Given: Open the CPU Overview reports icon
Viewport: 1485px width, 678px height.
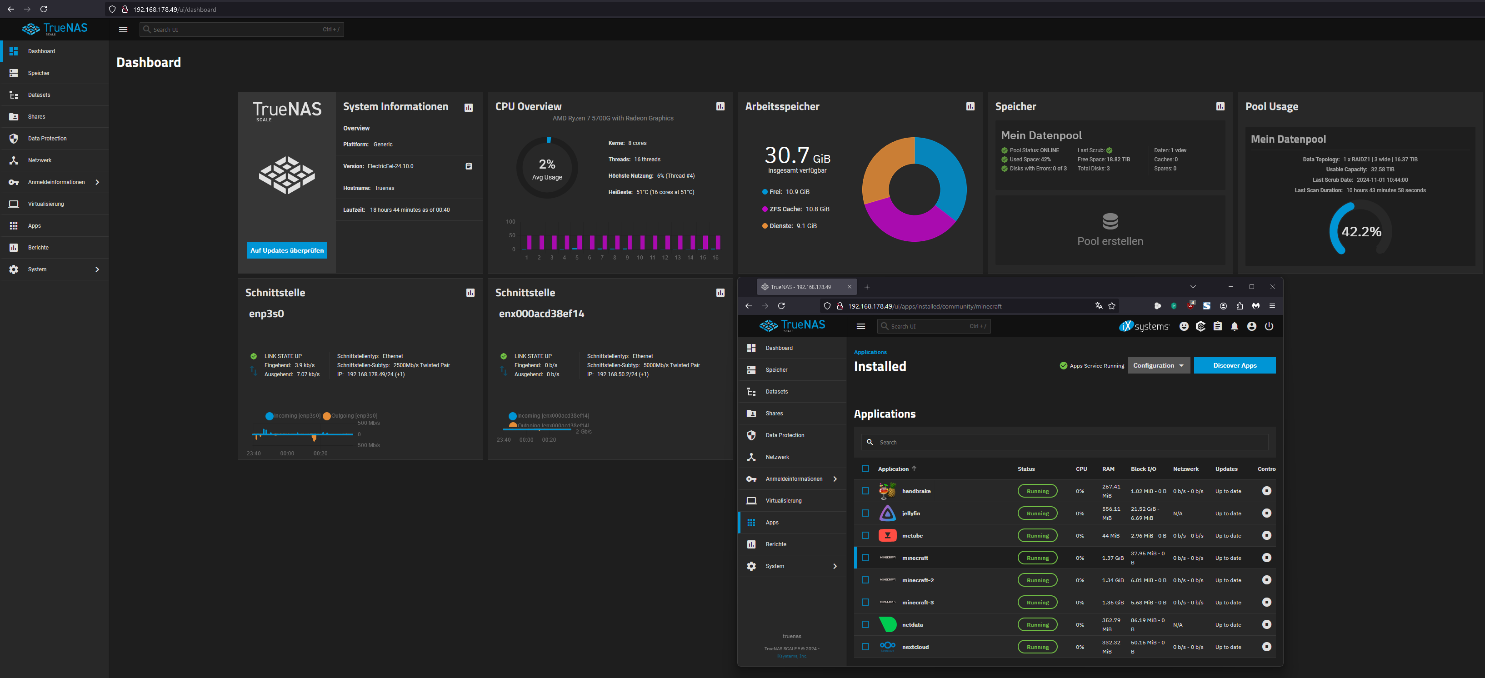Looking at the screenshot, I should click(x=720, y=107).
